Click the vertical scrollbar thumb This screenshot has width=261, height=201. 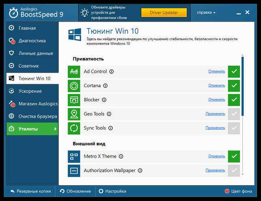pos(242,86)
